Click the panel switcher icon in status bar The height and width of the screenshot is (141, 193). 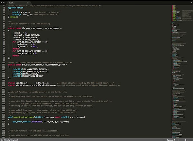[2, 140]
